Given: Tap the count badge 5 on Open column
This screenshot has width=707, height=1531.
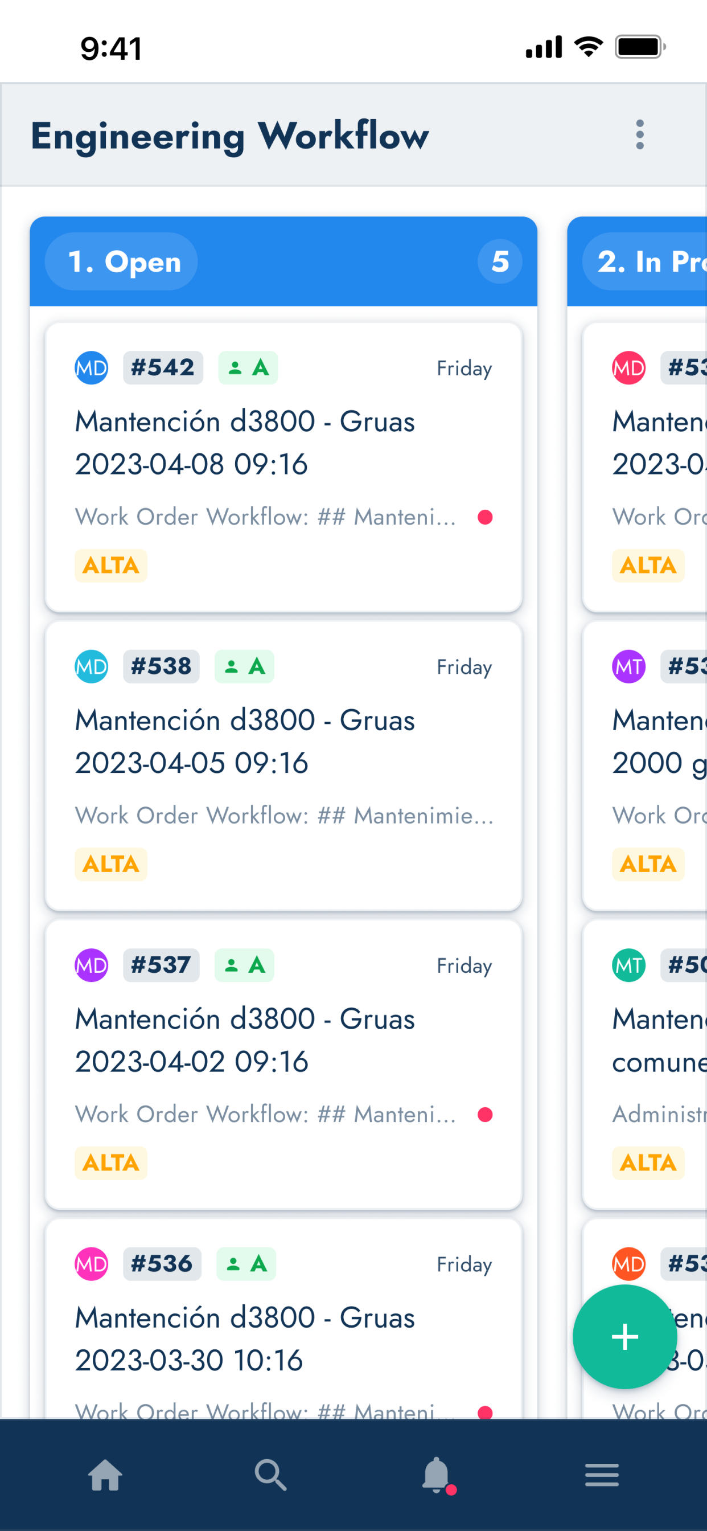Looking at the screenshot, I should coord(500,261).
